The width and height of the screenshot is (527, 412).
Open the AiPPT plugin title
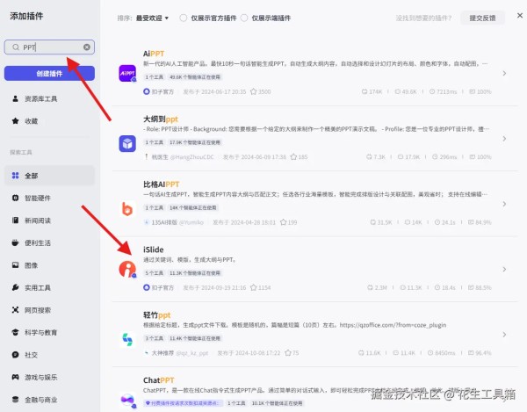coord(154,54)
